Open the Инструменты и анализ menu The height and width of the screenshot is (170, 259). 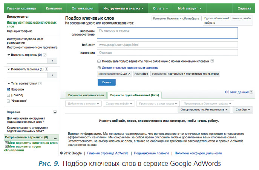coord(123,8)
